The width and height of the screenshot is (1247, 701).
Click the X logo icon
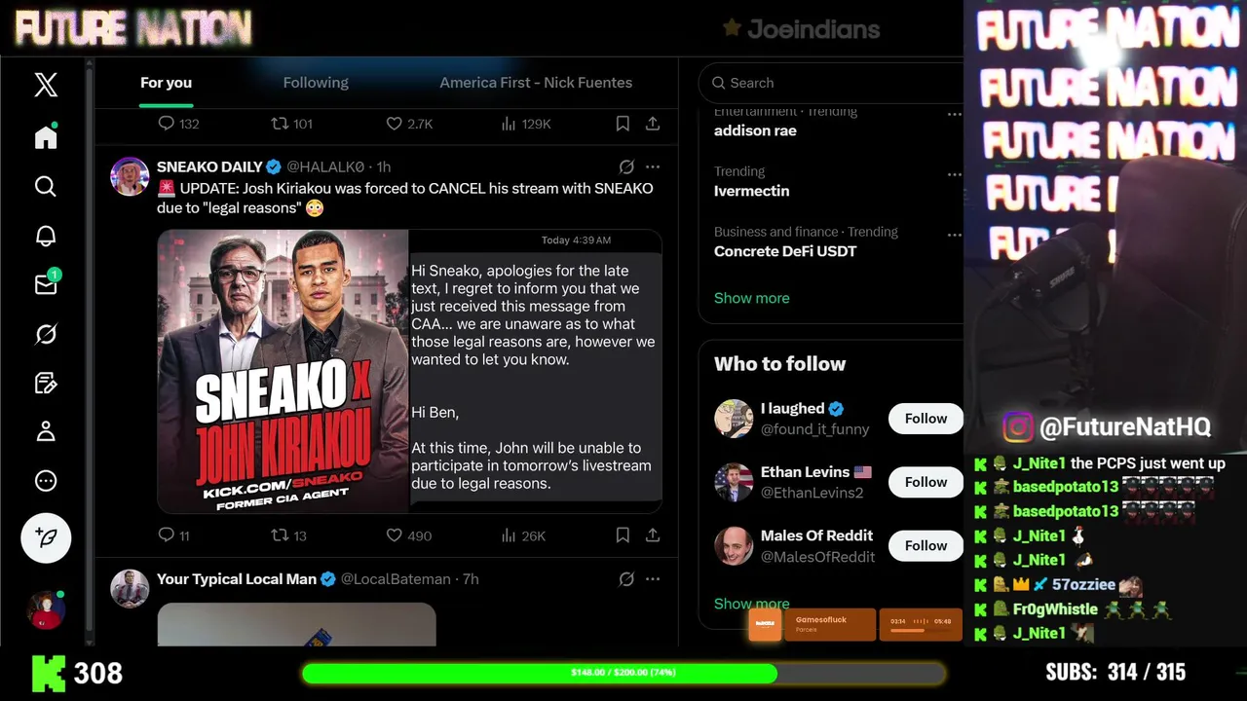(46, 85)
